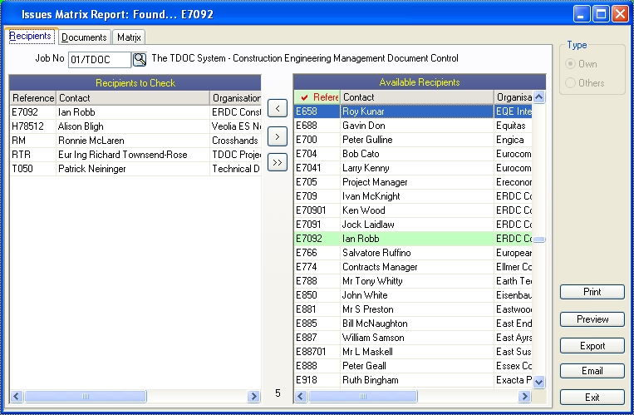Click the Engica organisation cell
This screenshot has height=415, width=634.
click(514, 140)
